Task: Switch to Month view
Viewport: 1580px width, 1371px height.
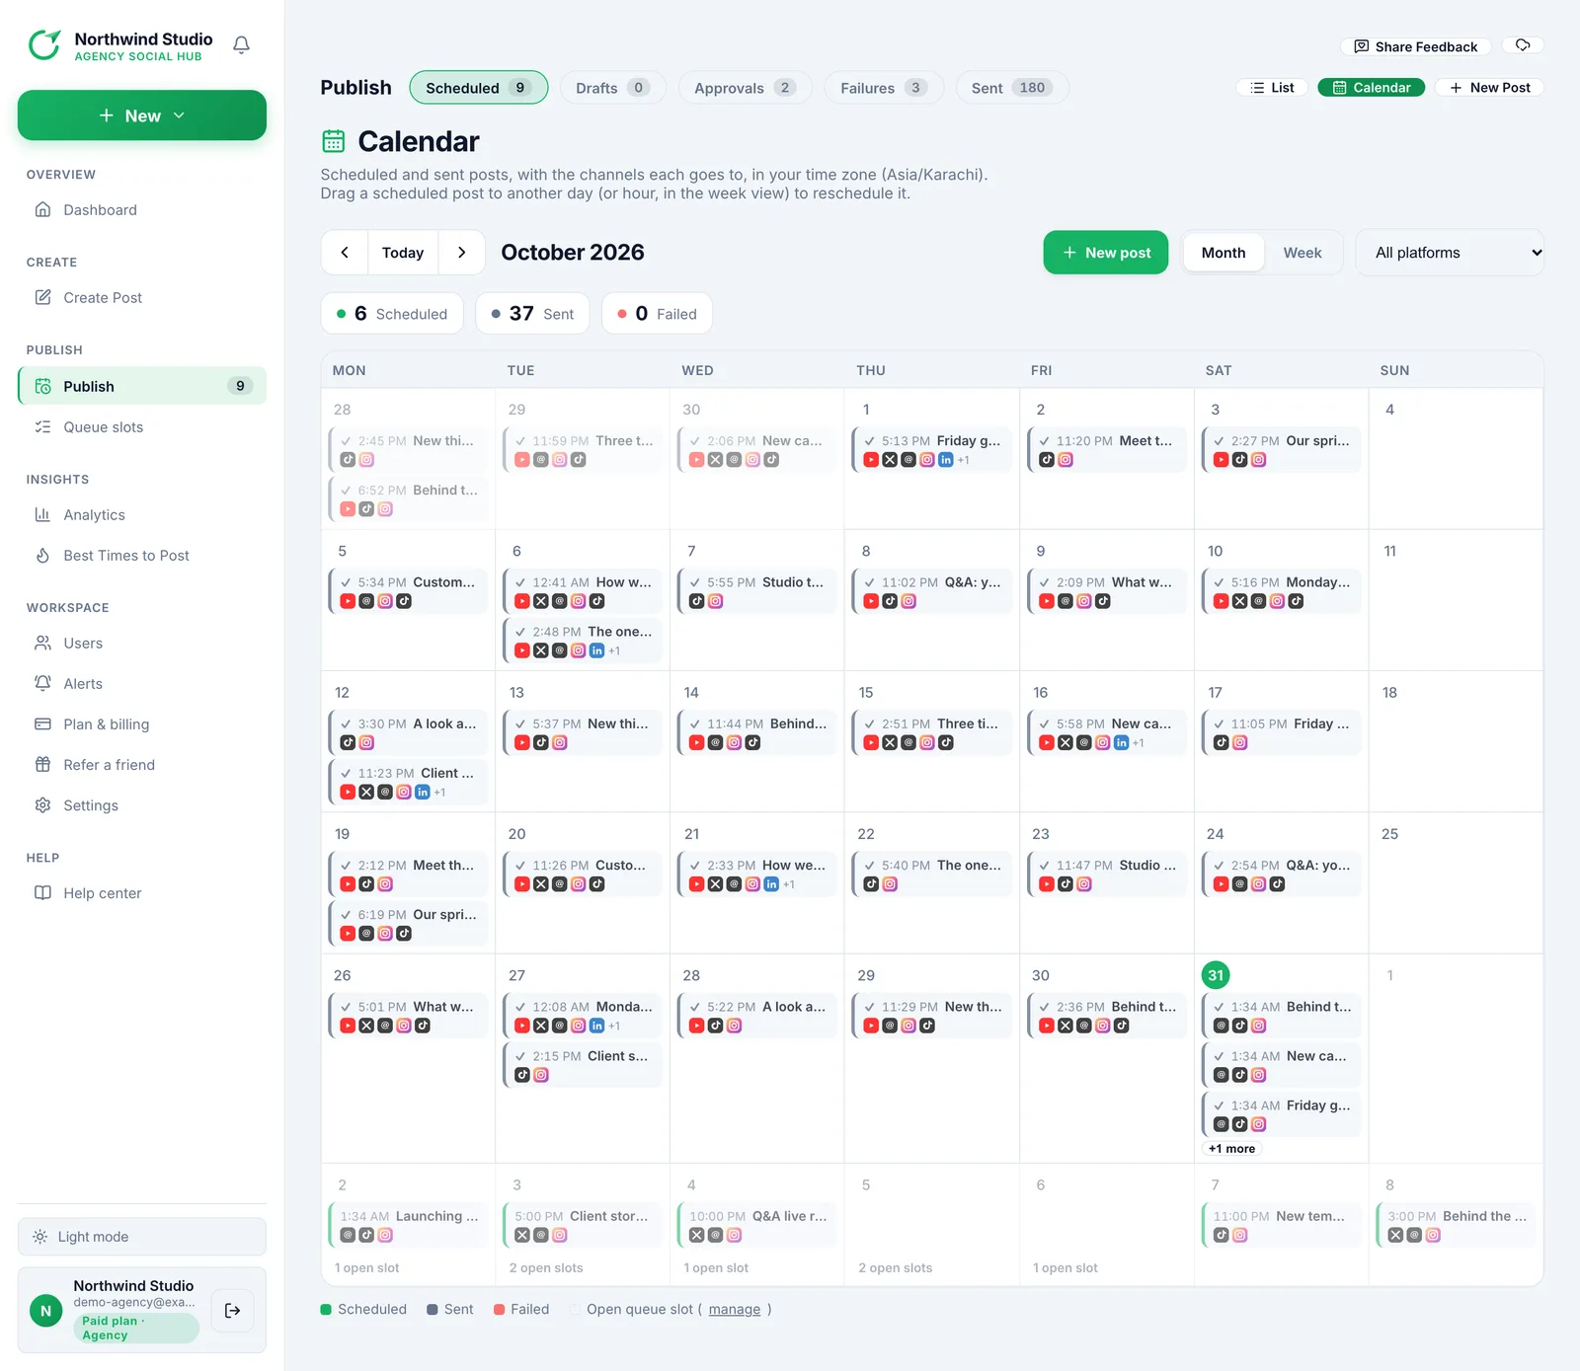Action: [x=1224, y=253]
